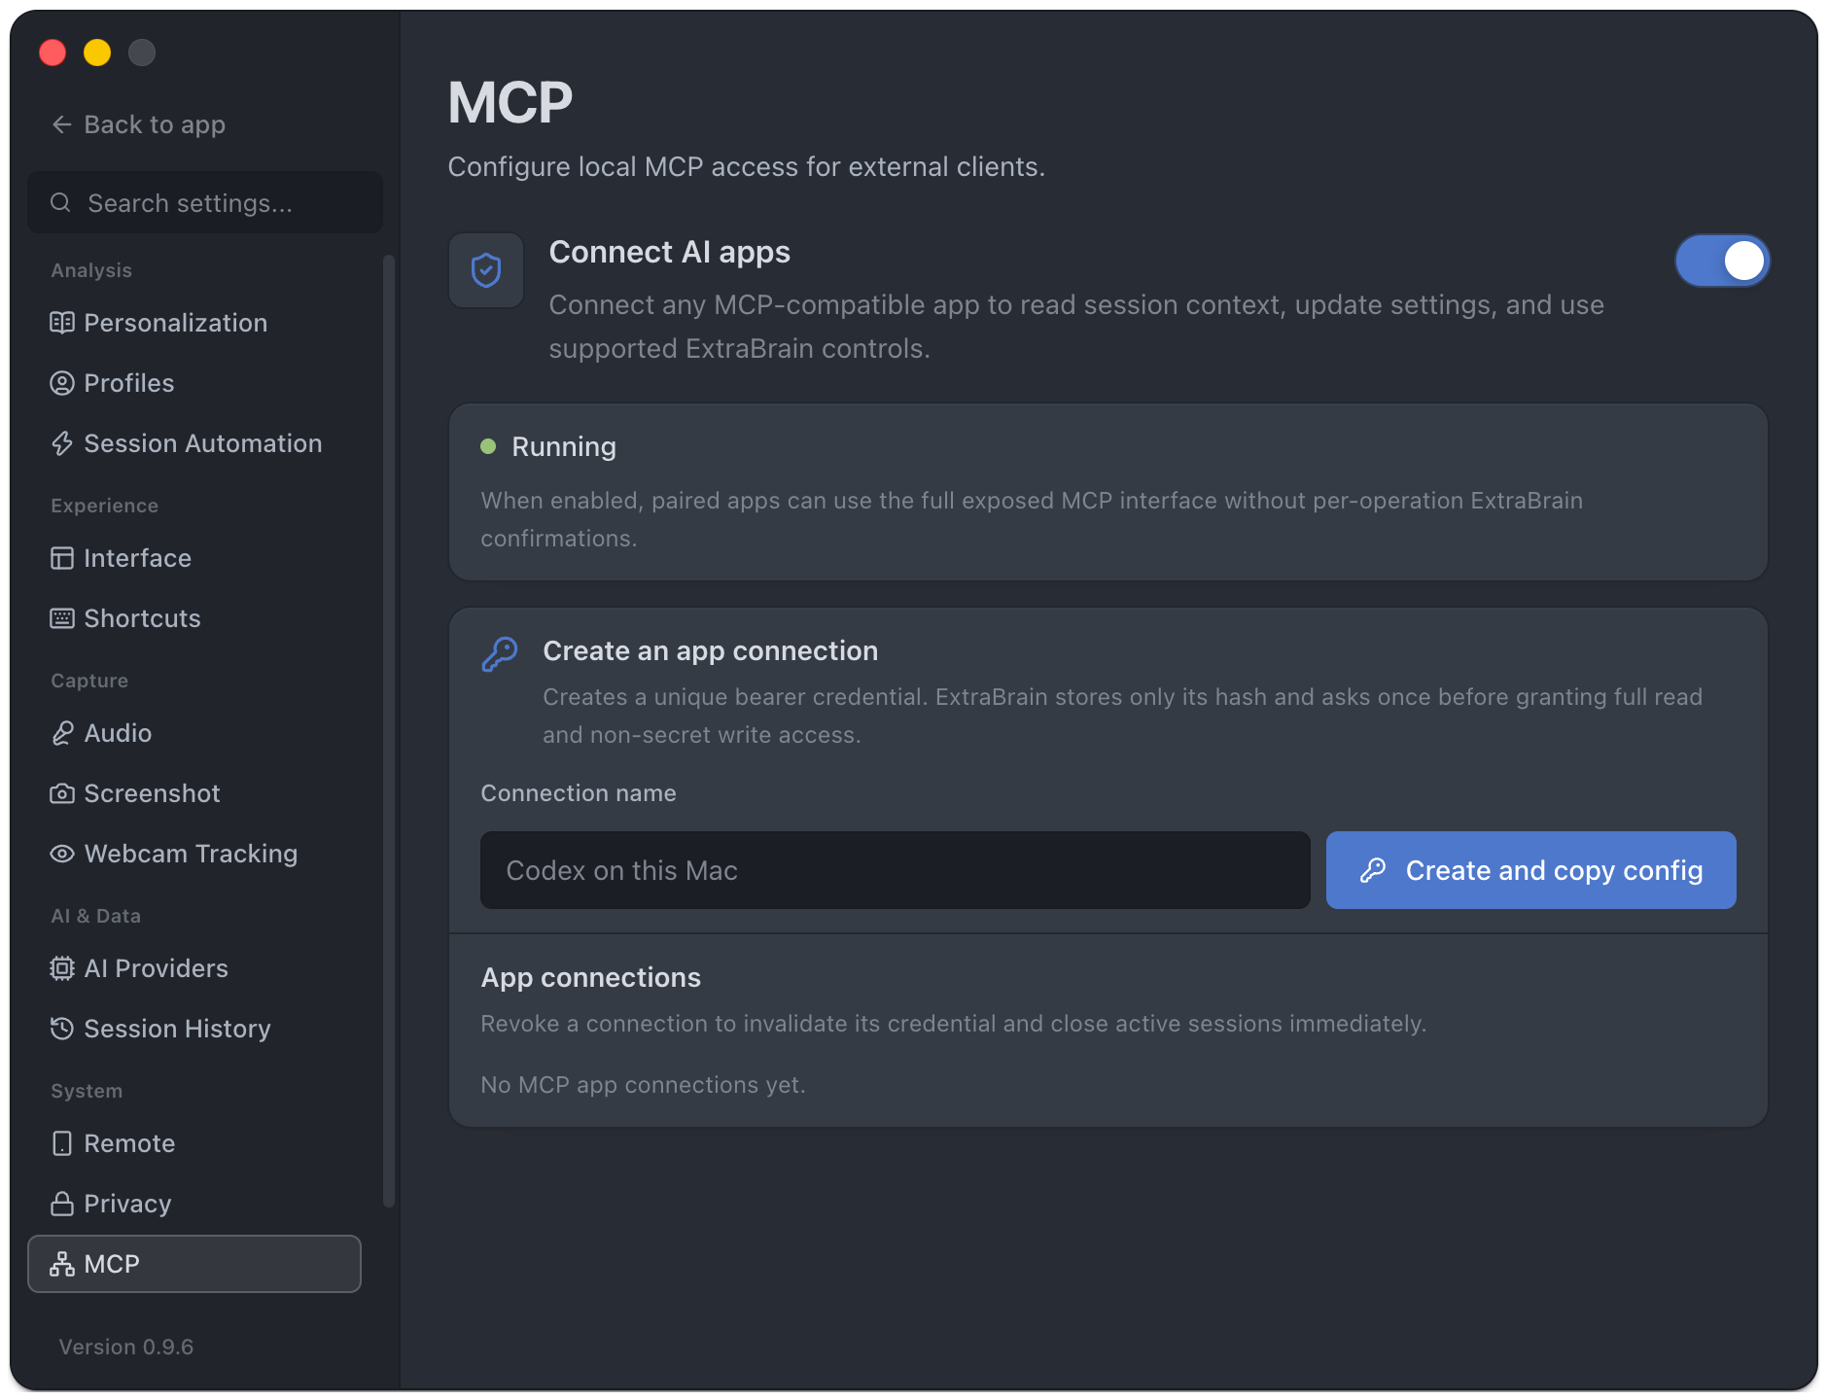Screen dimensions: 1828x1400
Task: Click the Shortcuts keyboard icon
Action: click(x=62, y=618)
